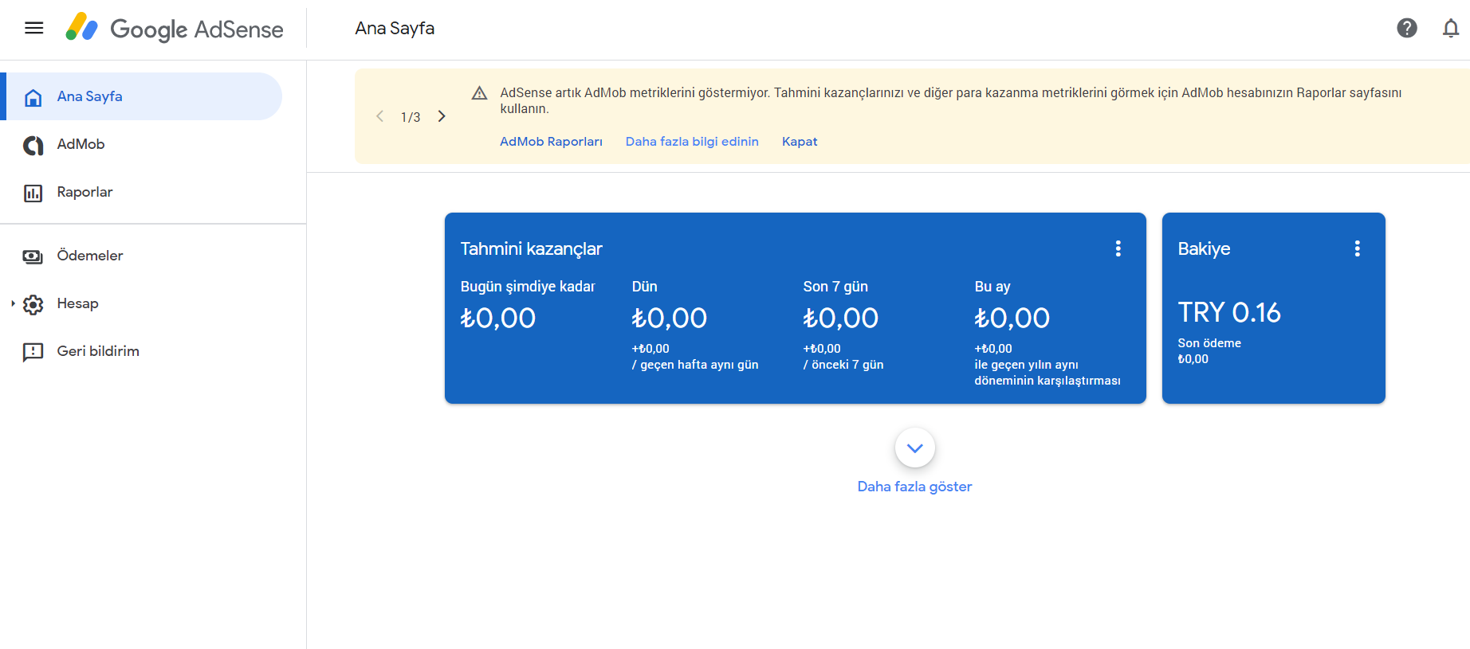Dismiss banner with Kapat
Viewport: 1470px width, 649px height.
[x=800, y=142]
